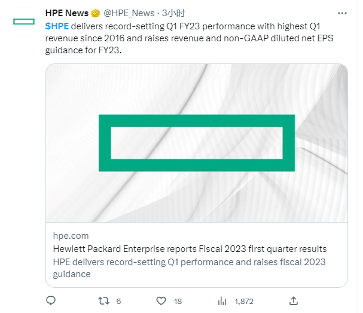This screenshot has height=313, width=363.
Task: Retweet this HPE News post
Action: 103,301
